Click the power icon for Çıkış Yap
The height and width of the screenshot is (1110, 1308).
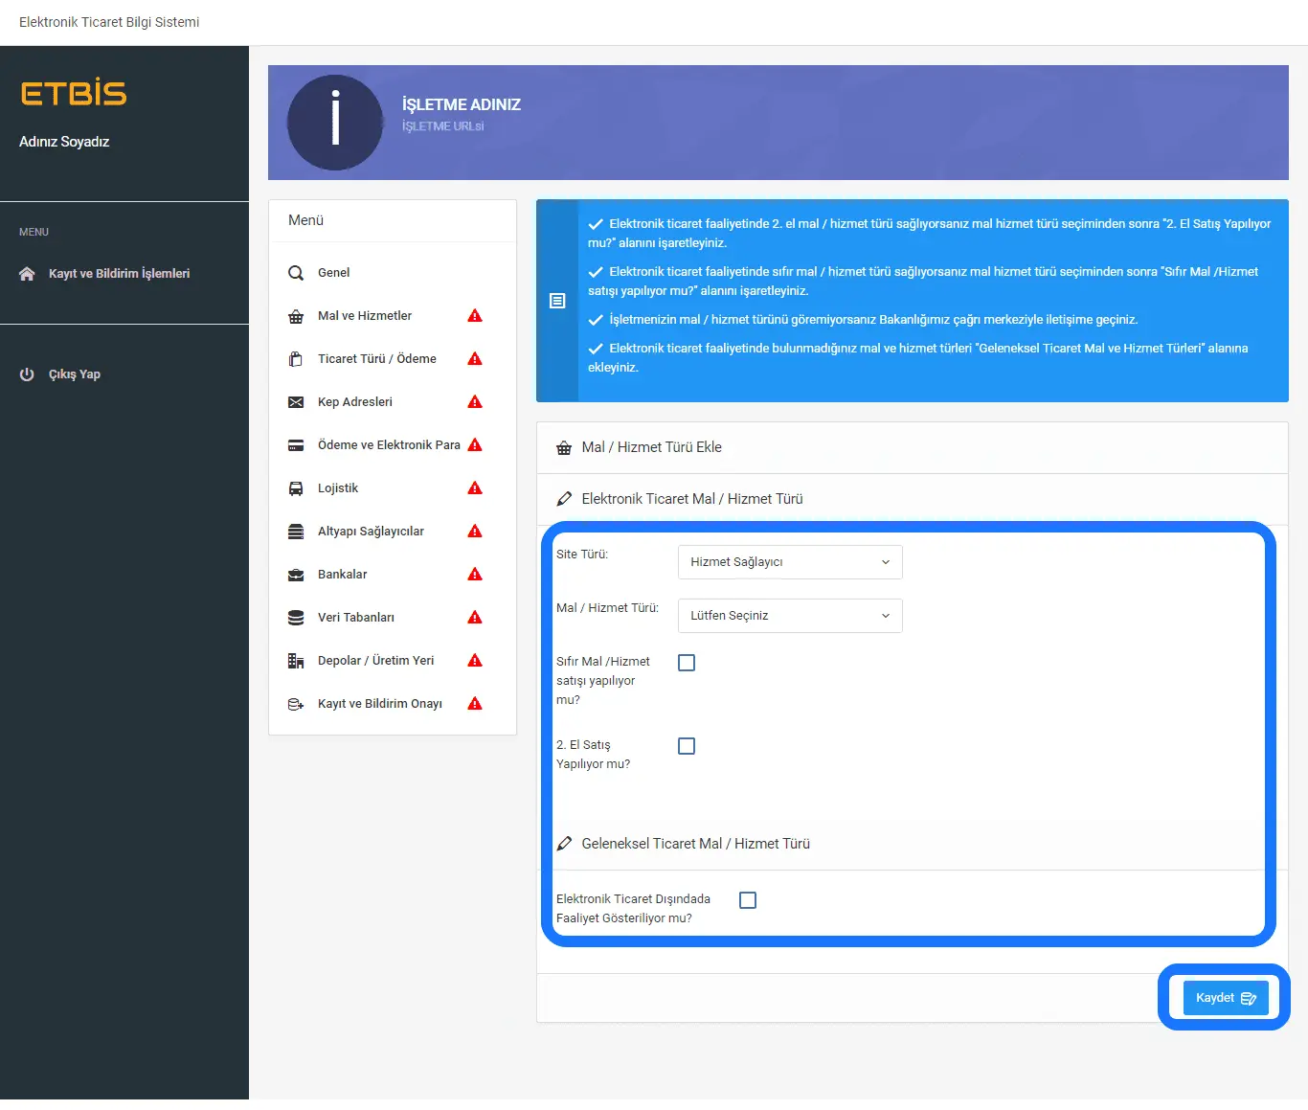click(x=27, y=374)
